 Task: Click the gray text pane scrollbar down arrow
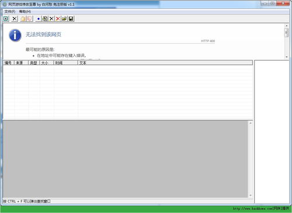click(x=251, y=195)
